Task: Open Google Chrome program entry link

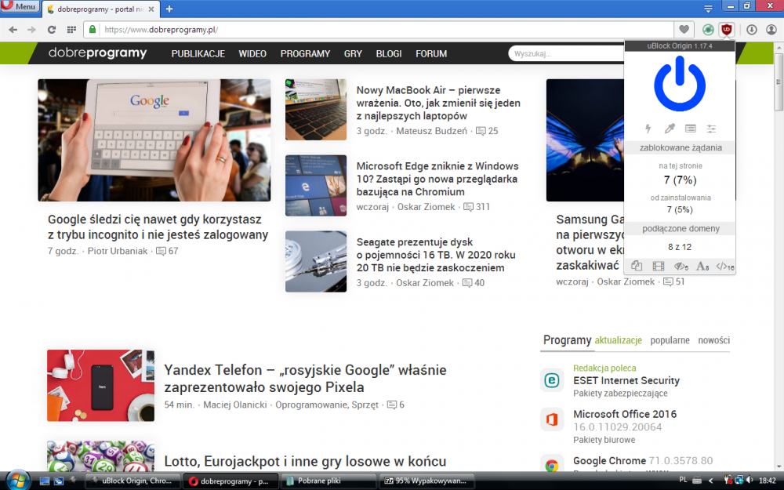Action: tap(609, 460)
